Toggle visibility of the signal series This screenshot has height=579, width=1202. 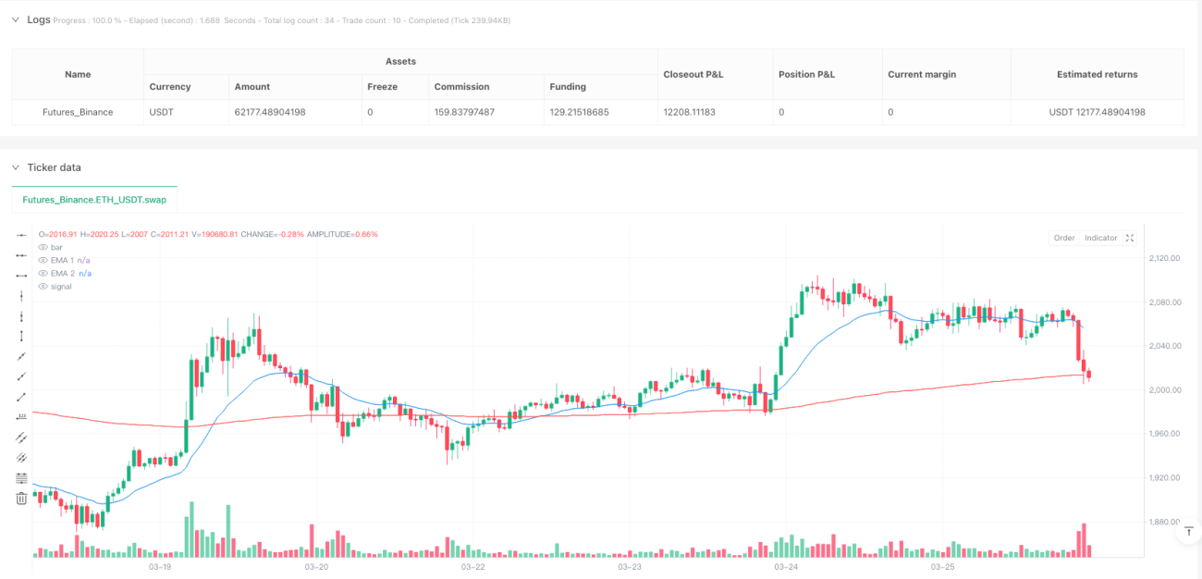pyautogui.click(x=55, y=287)
